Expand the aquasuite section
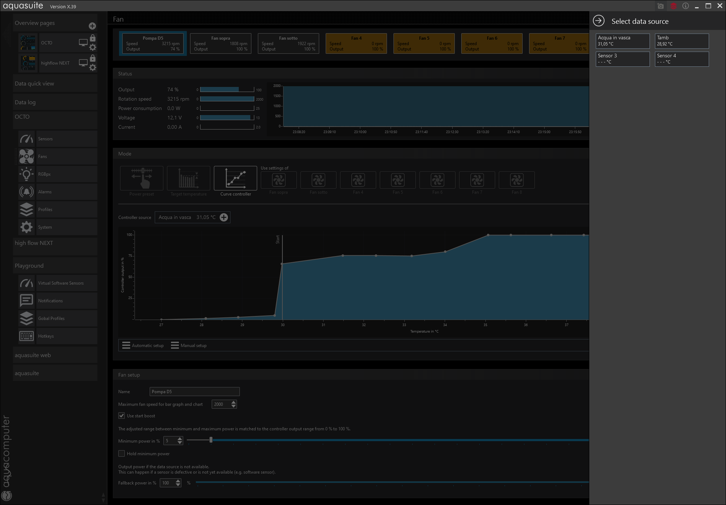This screenshot has width=726, height=505. (55, 373)
